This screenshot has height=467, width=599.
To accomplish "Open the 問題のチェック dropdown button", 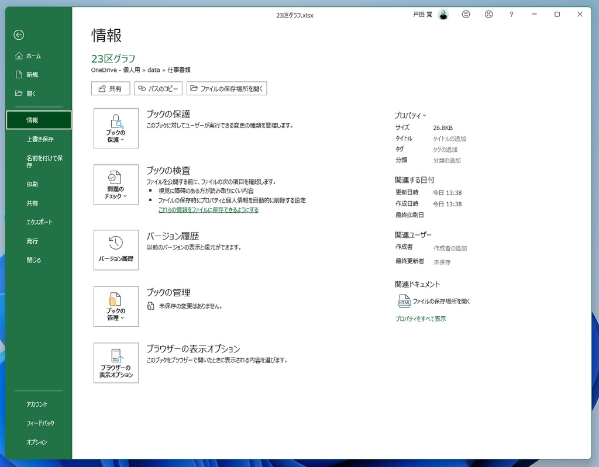I will (x=116, y=185).
